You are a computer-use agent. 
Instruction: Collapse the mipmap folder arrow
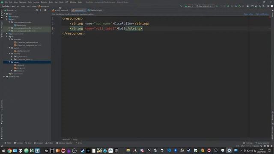point(9,53)
